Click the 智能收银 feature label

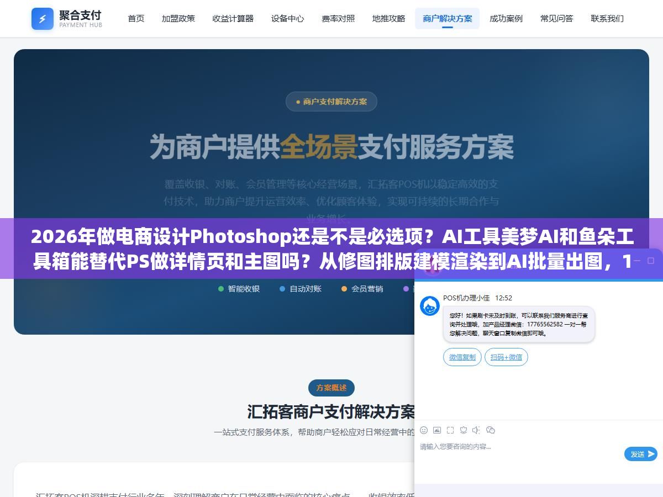(244, 289)
